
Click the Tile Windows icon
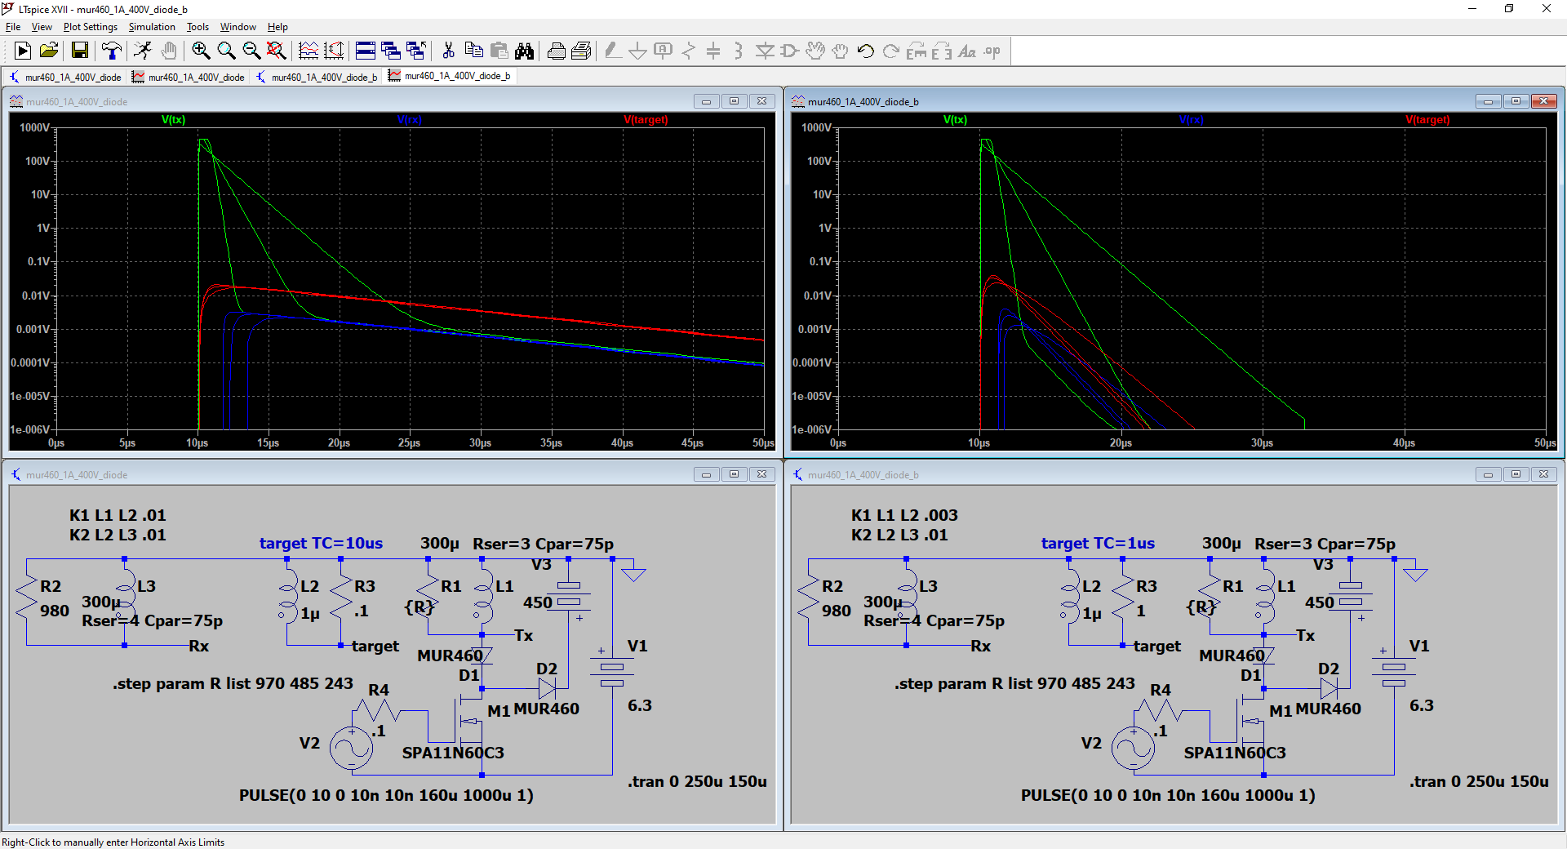coord(366,51)
